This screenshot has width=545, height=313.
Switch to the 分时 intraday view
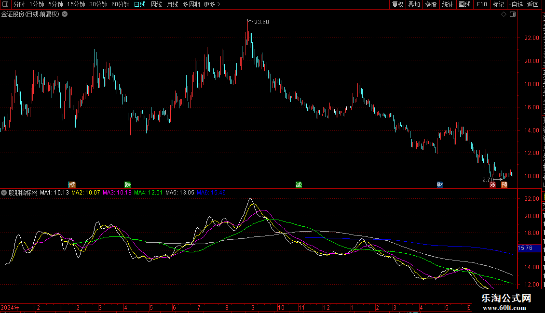pyautogui.click(x=19, y=4)
